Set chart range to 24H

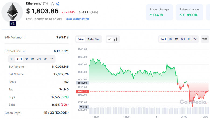pos(163,39)
